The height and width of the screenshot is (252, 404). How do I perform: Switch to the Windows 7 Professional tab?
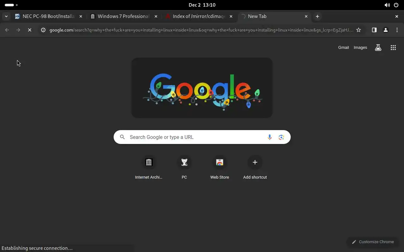[123, 16]
